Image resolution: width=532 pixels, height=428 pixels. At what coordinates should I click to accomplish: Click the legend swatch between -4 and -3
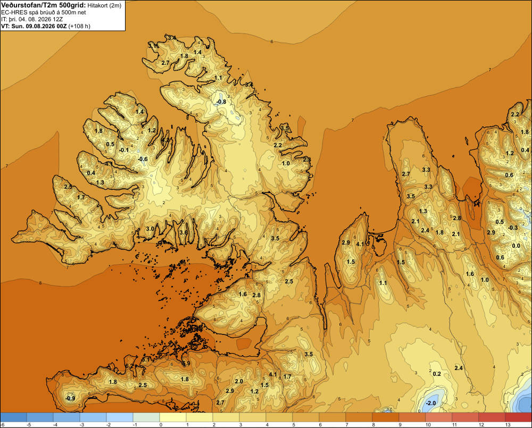point(66,417)
